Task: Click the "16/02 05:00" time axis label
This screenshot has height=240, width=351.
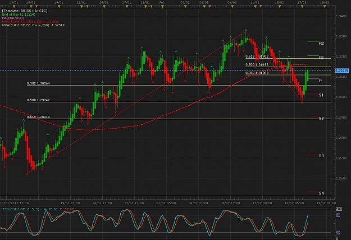Action: [x=294, y=203]
